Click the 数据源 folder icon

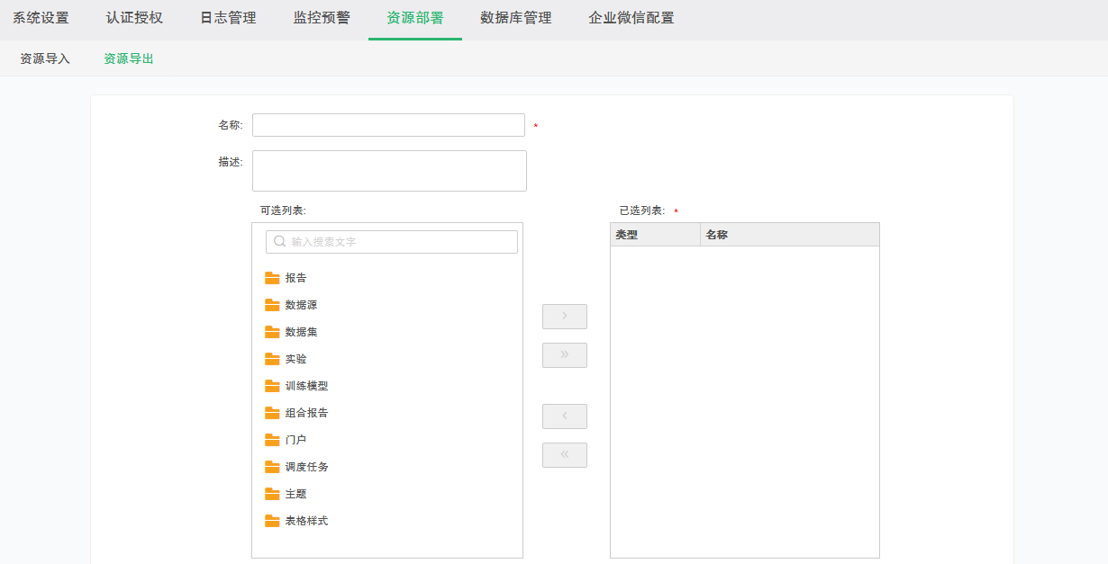(x=272, y=305)
